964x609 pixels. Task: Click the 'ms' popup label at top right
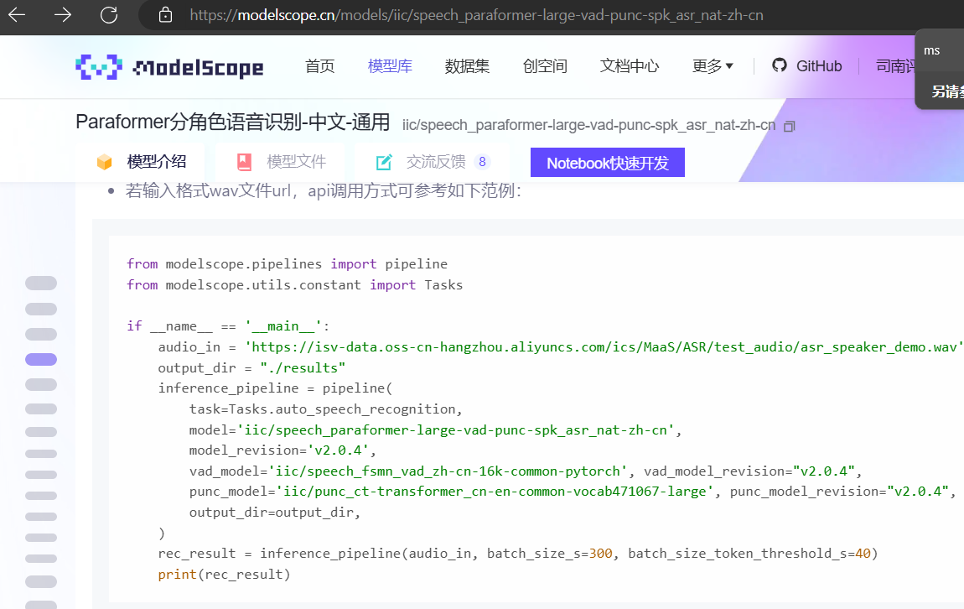point(932,50)
